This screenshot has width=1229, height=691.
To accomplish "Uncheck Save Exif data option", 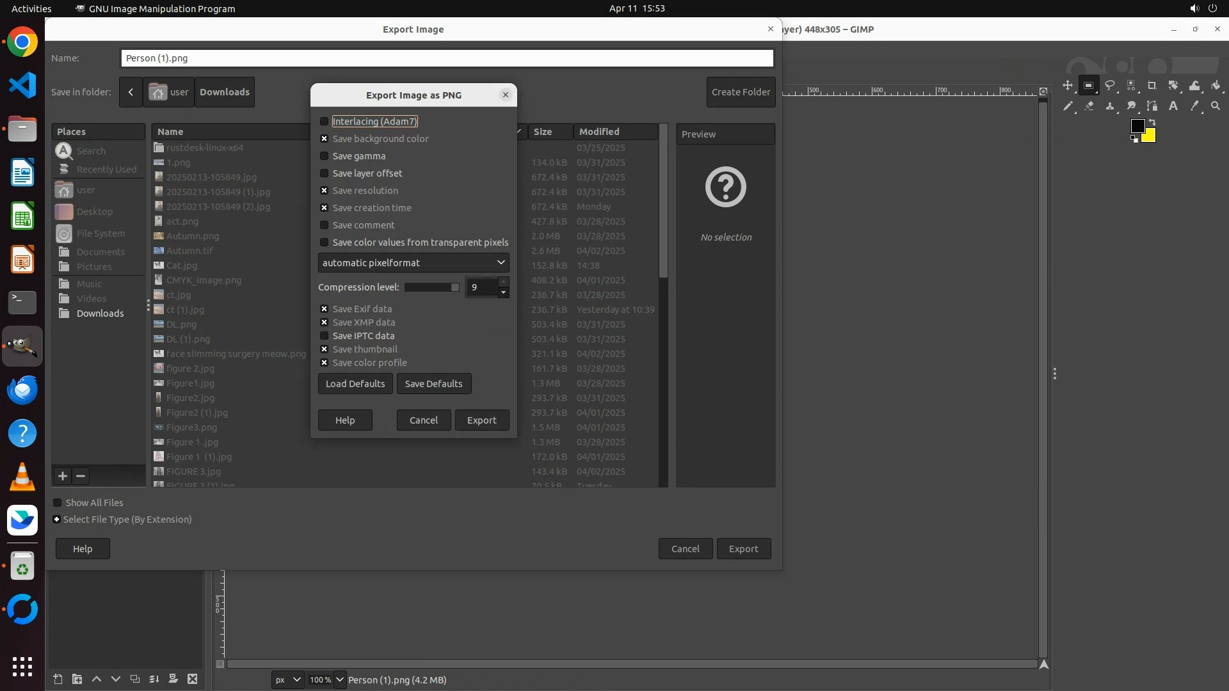I will 324,309.
